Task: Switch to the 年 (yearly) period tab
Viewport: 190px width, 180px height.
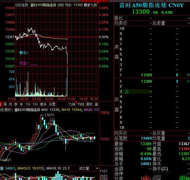Action: [x=21, y=104]
